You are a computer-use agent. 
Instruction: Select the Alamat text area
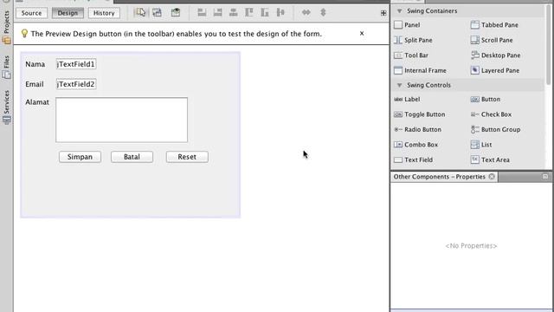pos(121,120)
